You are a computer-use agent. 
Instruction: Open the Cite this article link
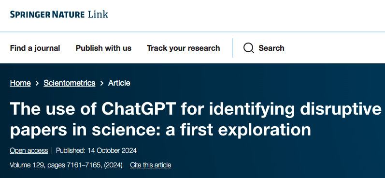tap(151, 165)
